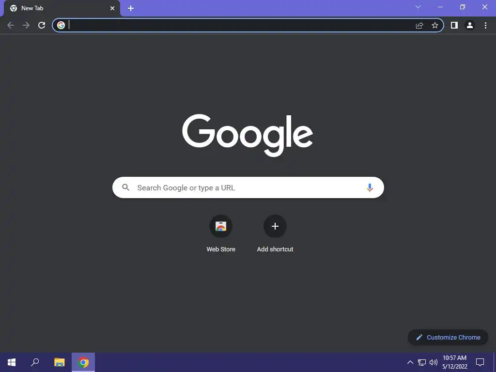Image resolution: width=496 pixels, height=372 pixels.
Task: Click the Google icon in the address bar
Action: pos(61,25)
